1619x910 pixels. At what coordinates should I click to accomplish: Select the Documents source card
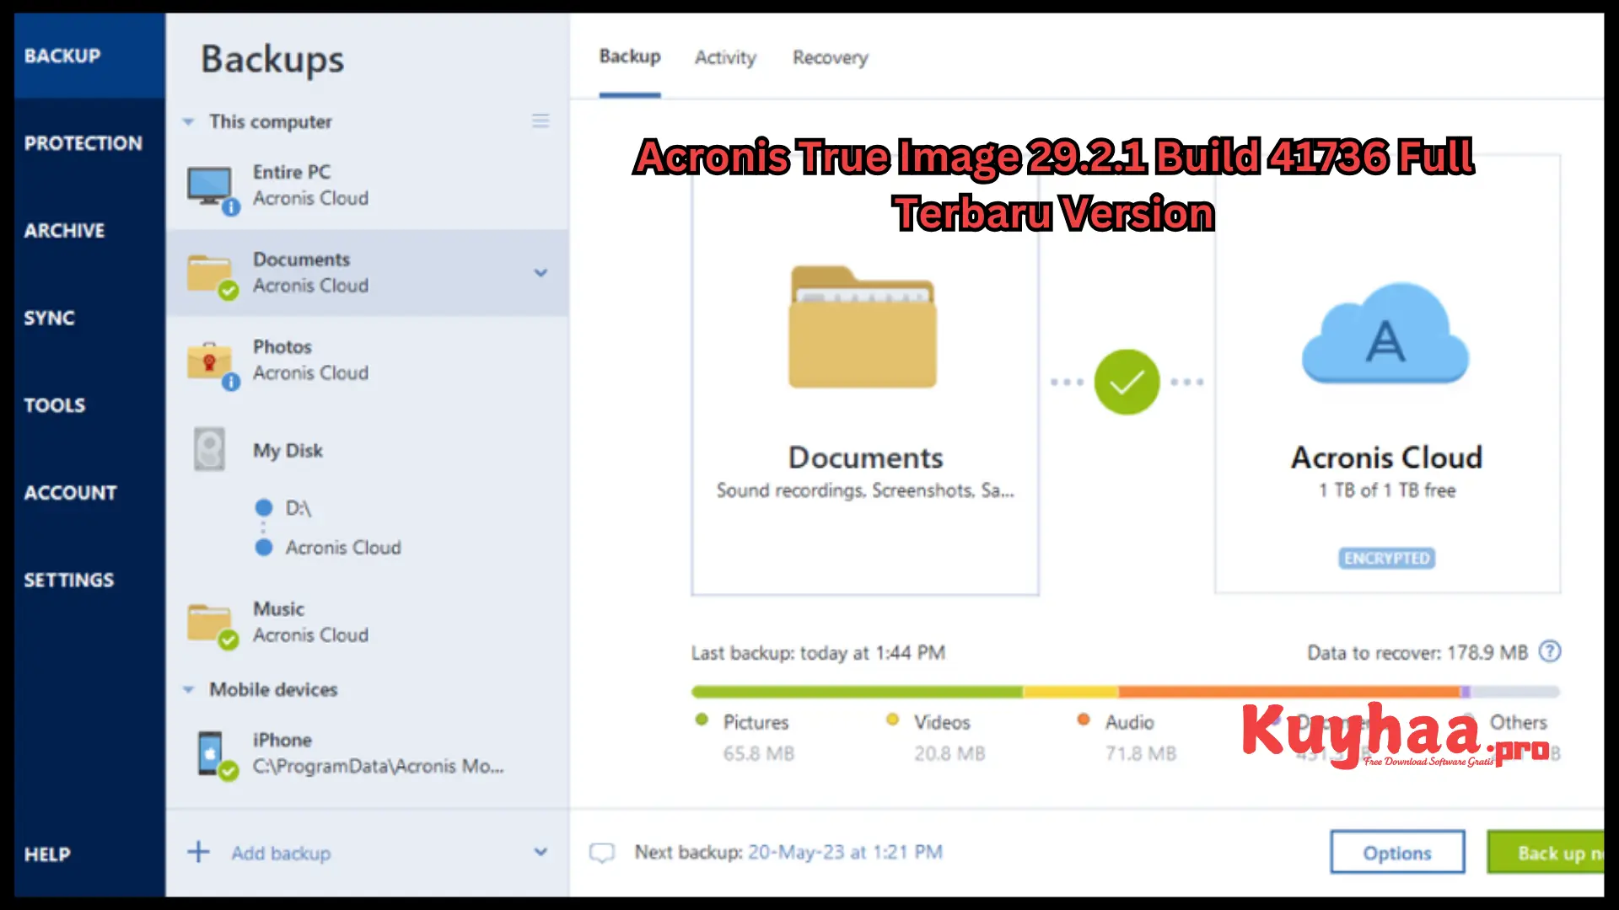pos(865,375)
